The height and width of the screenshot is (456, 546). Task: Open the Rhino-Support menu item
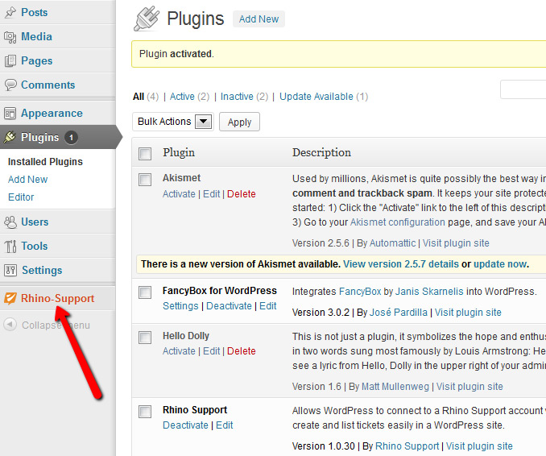(x=57, y=298)
